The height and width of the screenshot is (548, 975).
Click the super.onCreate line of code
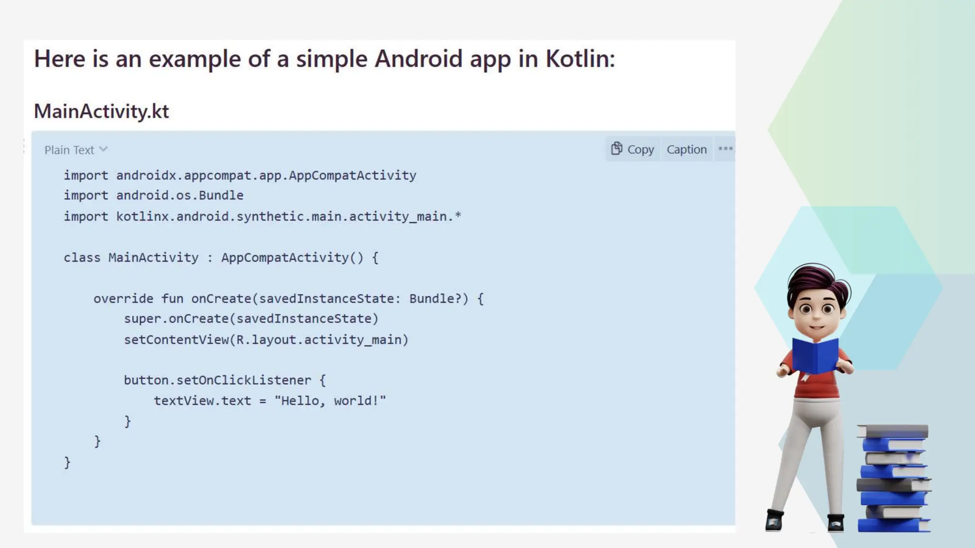[x=251, y=319]
